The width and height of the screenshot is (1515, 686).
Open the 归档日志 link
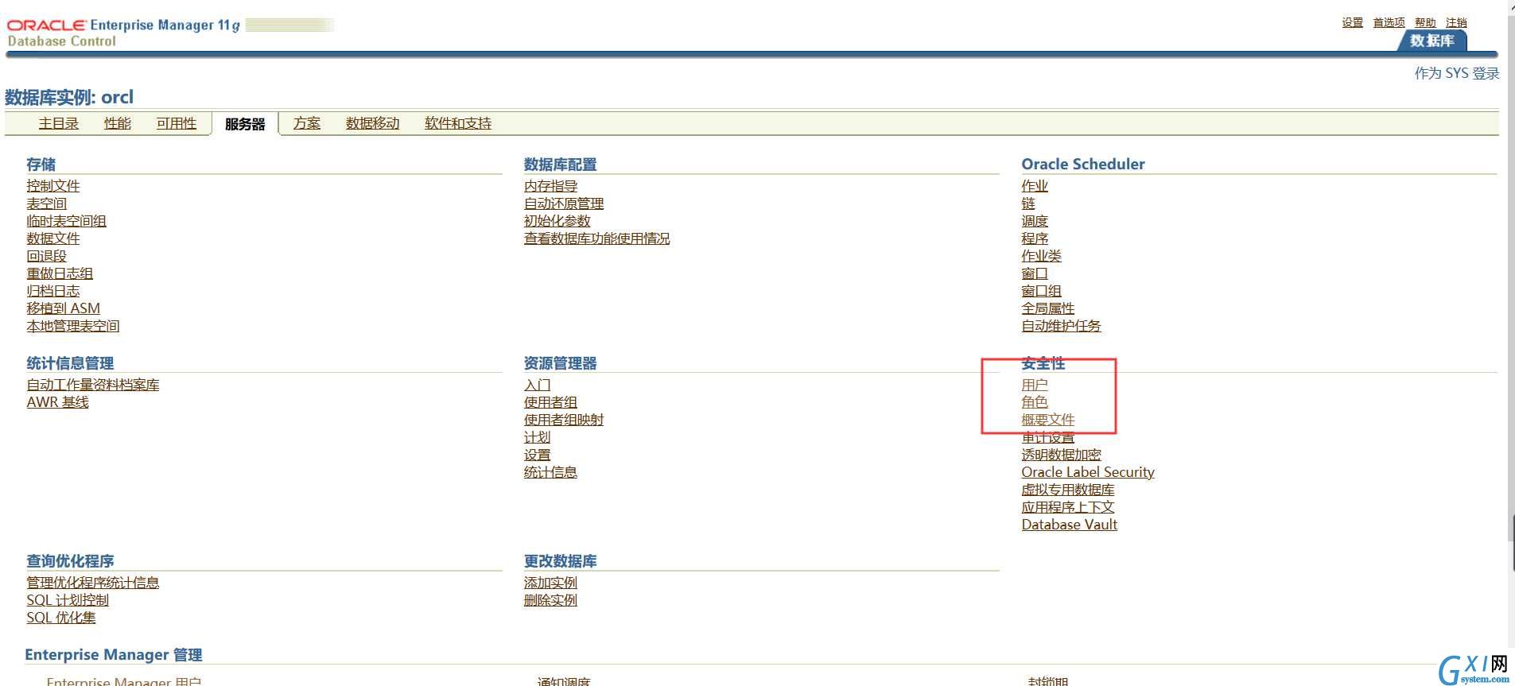coord(53,290)
